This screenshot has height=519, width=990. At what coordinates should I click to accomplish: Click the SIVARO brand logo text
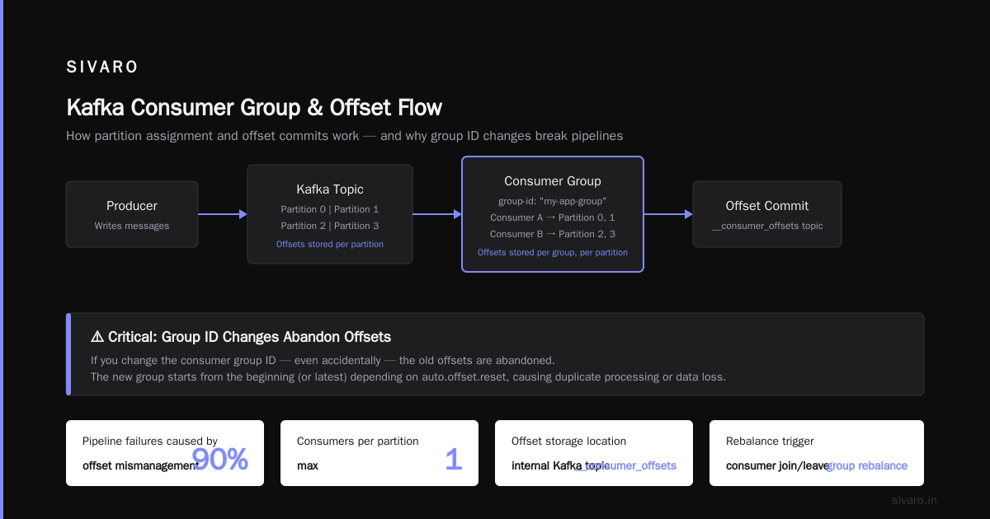click(102, 68)
